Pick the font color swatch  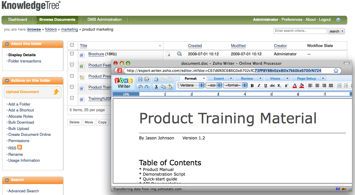click(295, 86)
